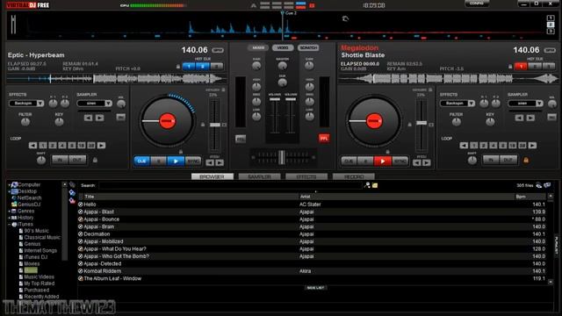Click the left deck pitch slider handle

pyautogui.click(x=214, y=125)
